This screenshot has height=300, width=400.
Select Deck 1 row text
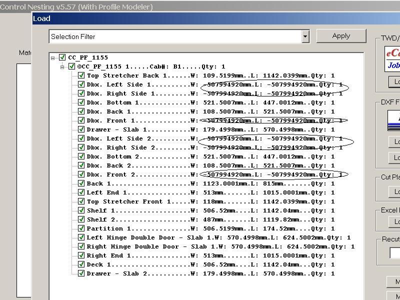tap(210, 264)
